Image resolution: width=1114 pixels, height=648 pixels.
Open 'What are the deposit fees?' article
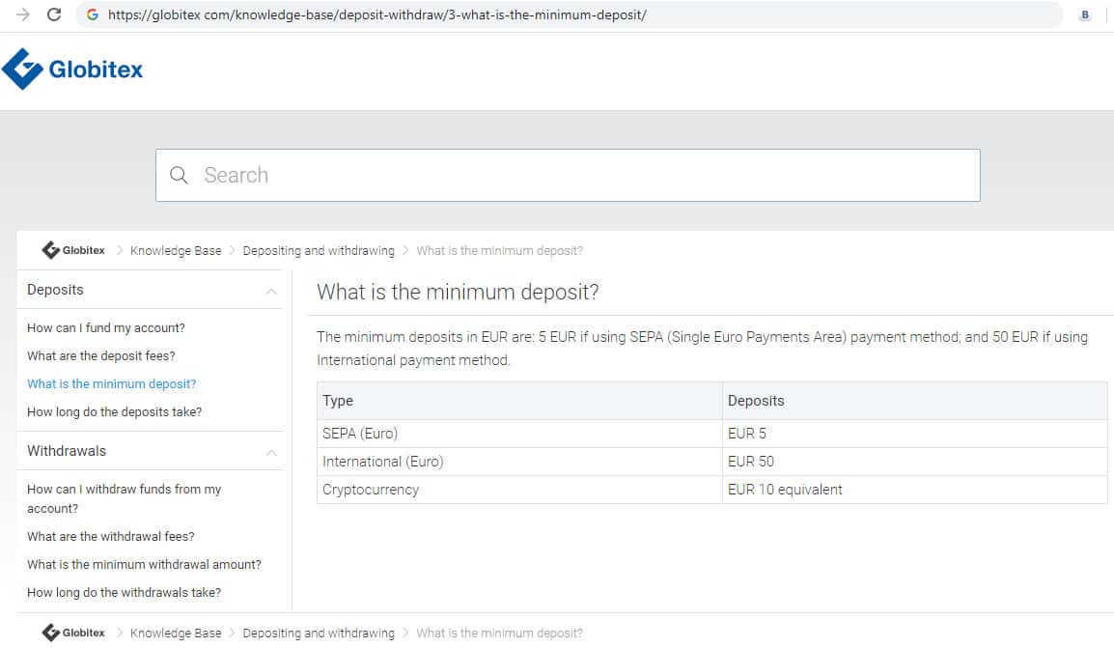click(x=101, y=355)
